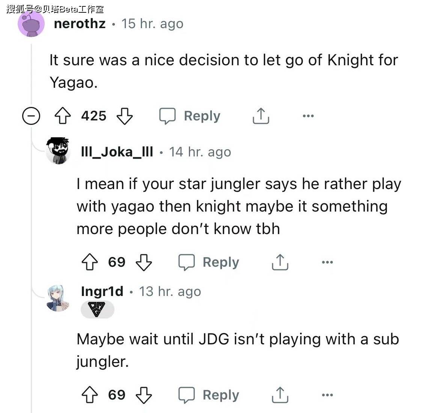Share nerothz's comment
The height and width of the screenshot is (413, 439).
click(x=260, y=116)
